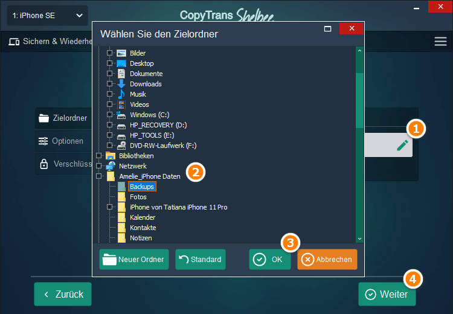Expand the Desktop node
This screenshot has width=453, height=314.
[109, 63]
